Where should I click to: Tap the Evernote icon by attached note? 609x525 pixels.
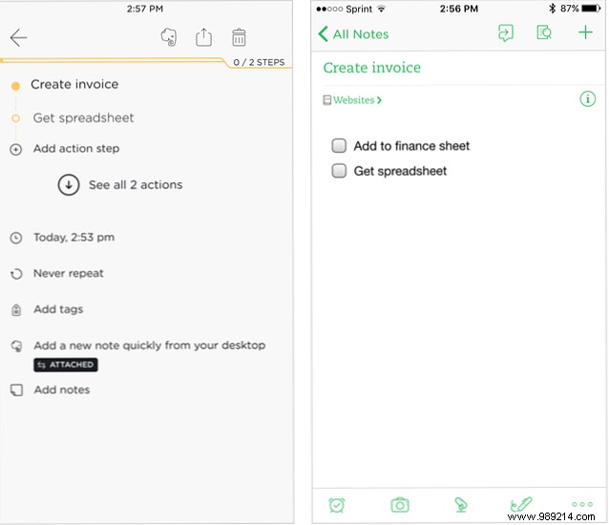[16, 346]
